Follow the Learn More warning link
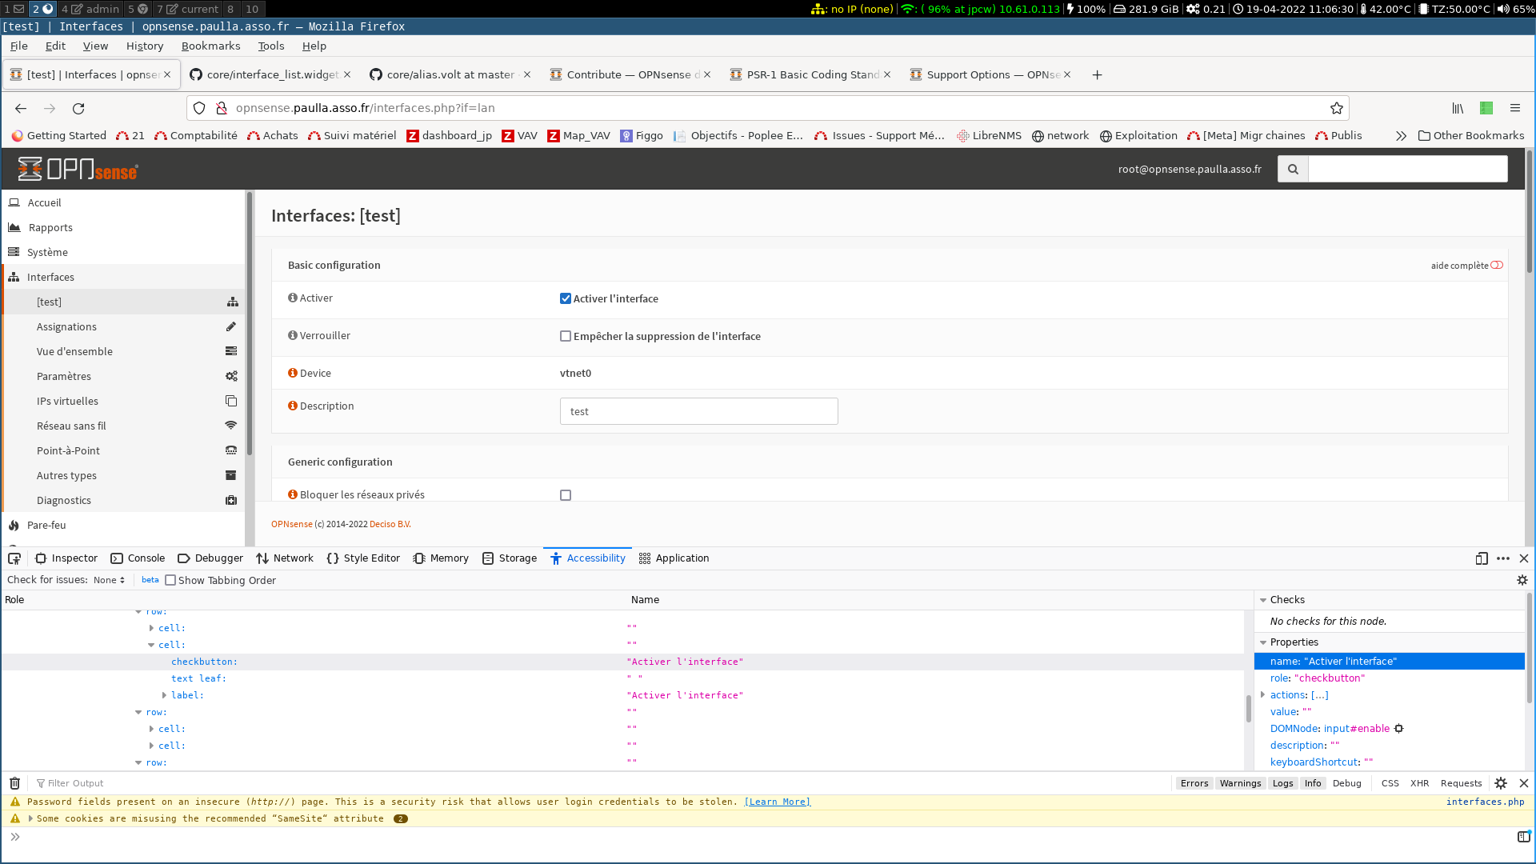Screen dimensions: 1536x864 [776, 801]
